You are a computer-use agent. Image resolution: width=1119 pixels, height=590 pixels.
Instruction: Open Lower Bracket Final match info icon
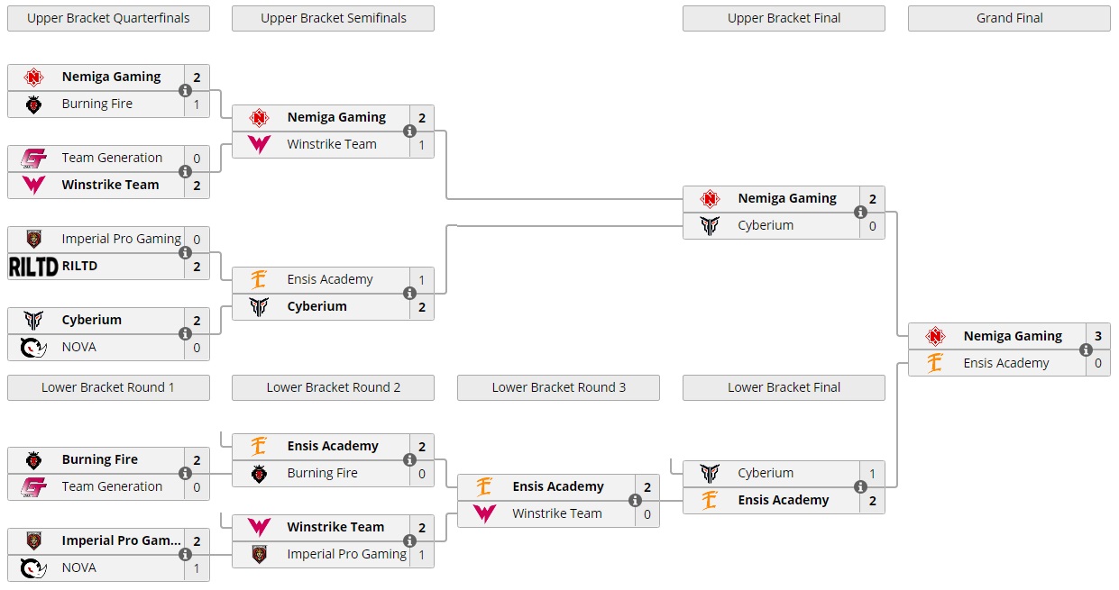pos(861,487)
